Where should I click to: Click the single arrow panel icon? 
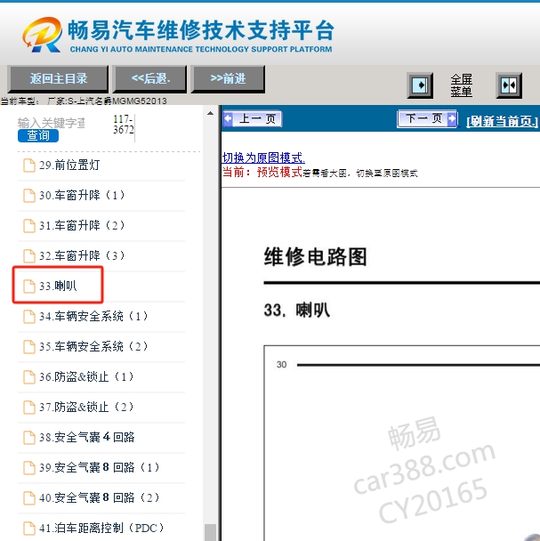coord(420,85)
